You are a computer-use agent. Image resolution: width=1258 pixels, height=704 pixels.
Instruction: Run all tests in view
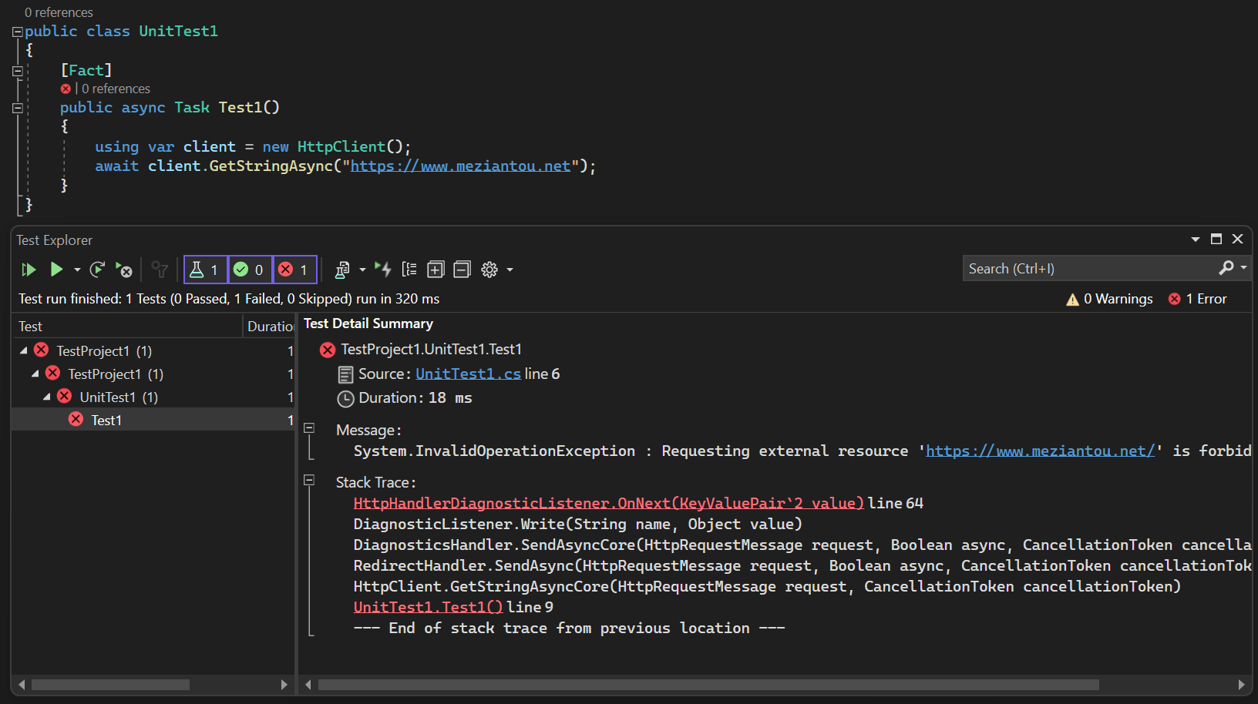tap(29, 270)
